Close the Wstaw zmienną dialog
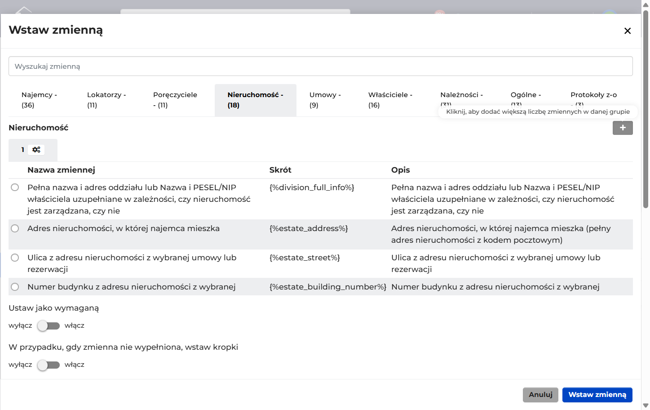 pos(628,31)
